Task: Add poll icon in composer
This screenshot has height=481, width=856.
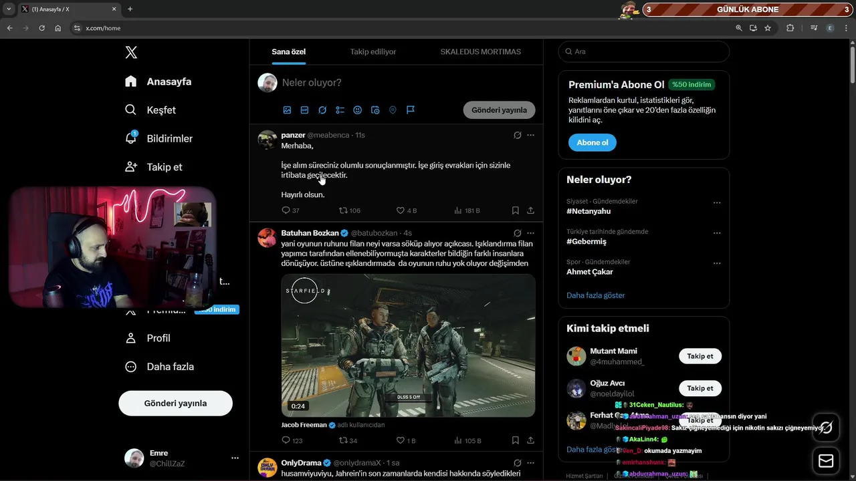Action: tap(340, 110)
